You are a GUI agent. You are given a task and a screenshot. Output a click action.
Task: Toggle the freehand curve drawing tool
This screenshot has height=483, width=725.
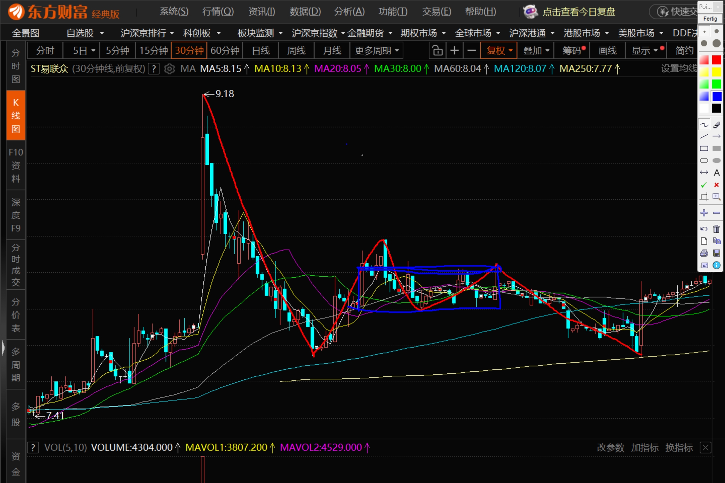click(704, 125)
